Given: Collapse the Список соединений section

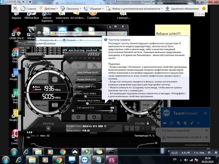Looking at the screenshot, I should click(x=163, y=130).
